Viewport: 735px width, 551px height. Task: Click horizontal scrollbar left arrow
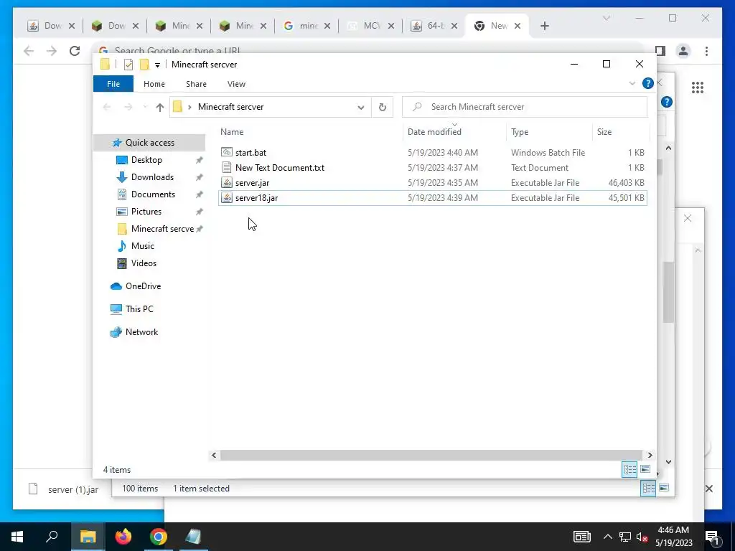coord(214,455)
